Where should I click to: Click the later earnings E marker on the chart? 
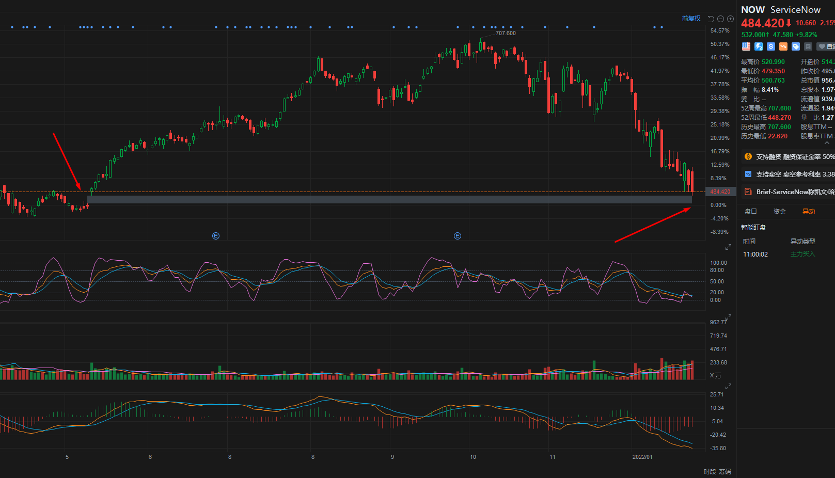(x=458, y=236)
